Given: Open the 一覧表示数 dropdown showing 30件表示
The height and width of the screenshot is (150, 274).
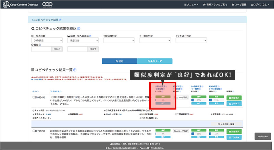Looking at the screenshot, I should coord(47,40).
